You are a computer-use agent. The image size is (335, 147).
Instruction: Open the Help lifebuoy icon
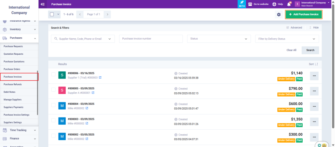pos(274,4)
